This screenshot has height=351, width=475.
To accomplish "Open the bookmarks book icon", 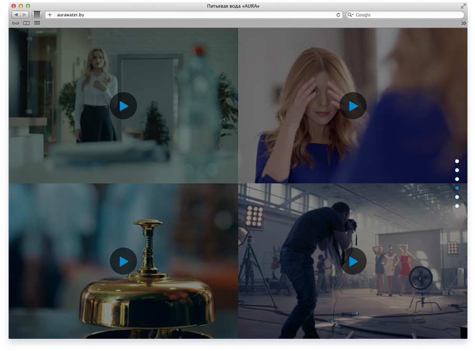I will (26, 23).
